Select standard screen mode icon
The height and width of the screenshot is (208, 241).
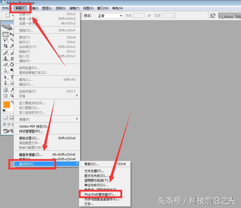tap(4, 124)
